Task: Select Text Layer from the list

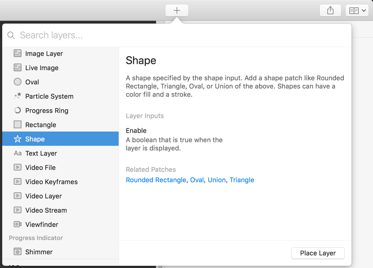Action: [x=41, y=153]
